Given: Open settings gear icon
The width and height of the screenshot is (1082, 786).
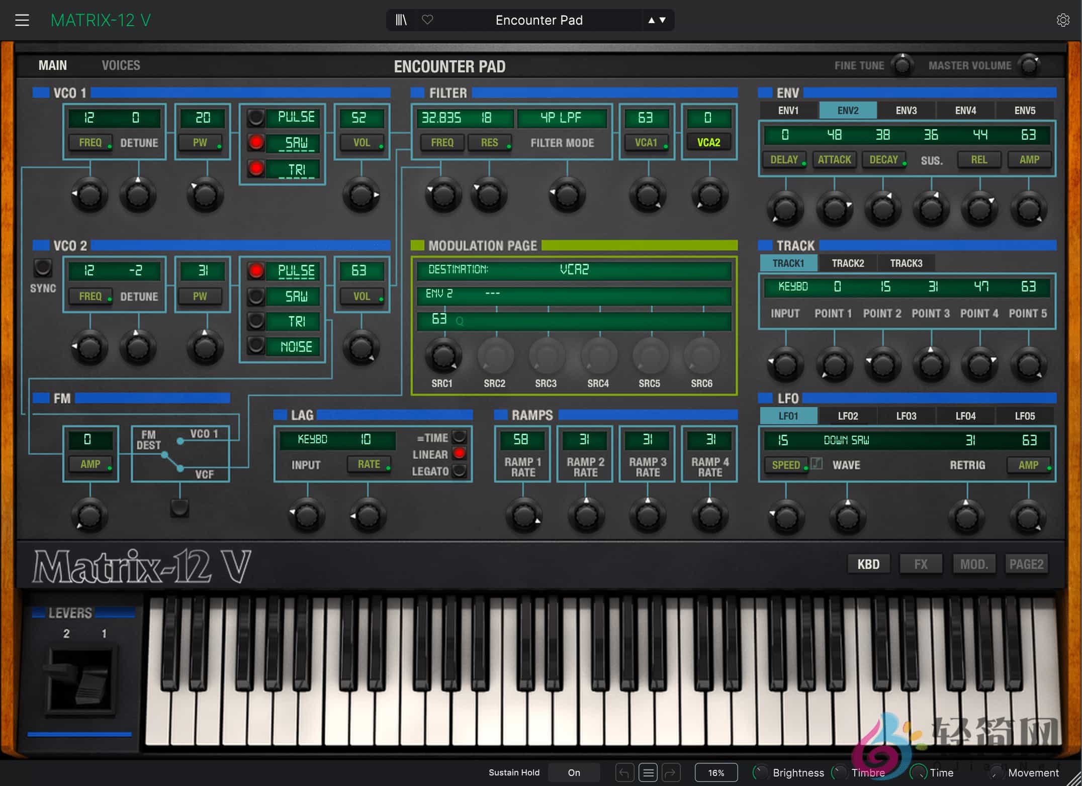Looking at the screenshot, I should pyautogui.click(x=1062, y=20).
